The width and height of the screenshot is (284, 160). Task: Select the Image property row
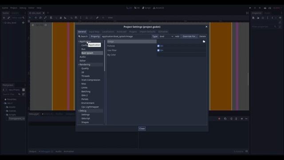(132, 41)
